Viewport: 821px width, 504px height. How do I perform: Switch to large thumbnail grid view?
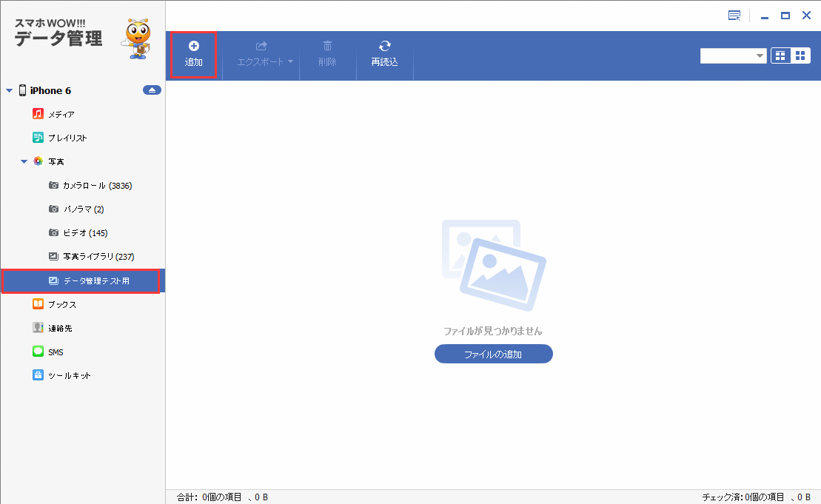[x=781, y=56]
